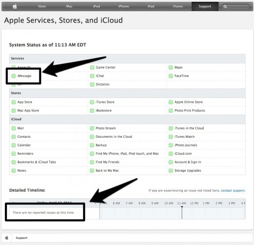Click the search field in navigation bar
Viewport: 254px width, 245px height.
[x=236, y=7]
